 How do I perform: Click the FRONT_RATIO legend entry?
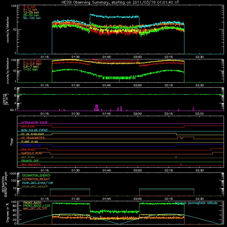pos(32,203)
